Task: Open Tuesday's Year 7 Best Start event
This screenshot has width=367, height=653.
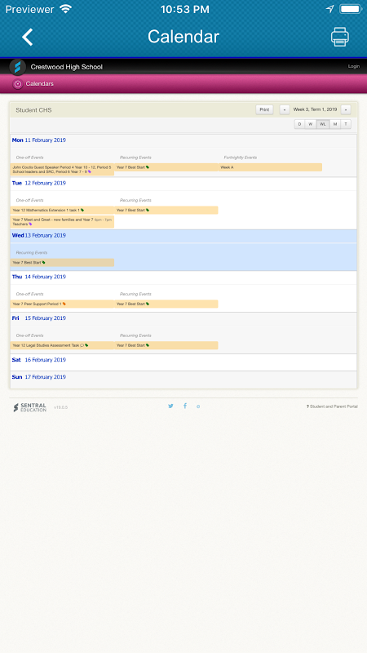Action: click(166, 211)
